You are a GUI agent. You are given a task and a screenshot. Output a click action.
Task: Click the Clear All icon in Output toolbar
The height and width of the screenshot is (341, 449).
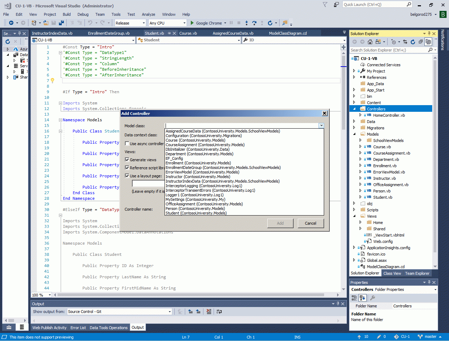[209, 311]
